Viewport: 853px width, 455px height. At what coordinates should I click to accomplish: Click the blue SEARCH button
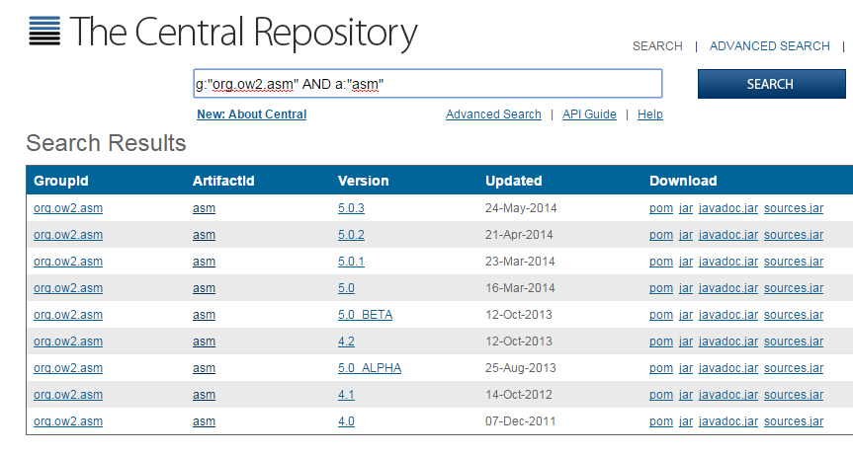point(770,84)
